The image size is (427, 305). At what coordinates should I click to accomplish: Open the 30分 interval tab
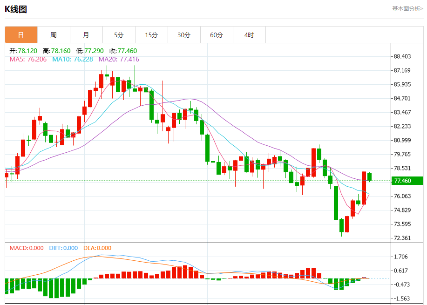(x=184, y=35)
